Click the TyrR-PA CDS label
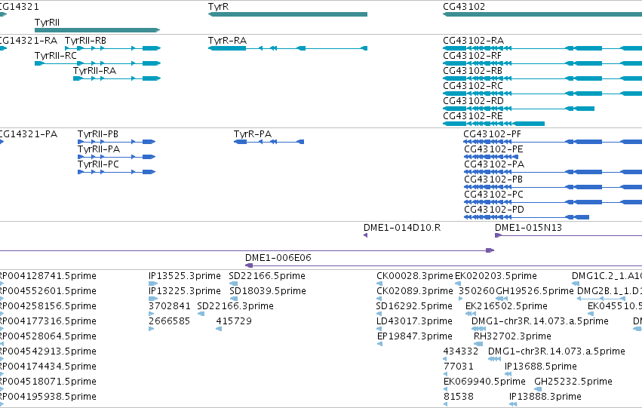Viewport: 642px width, 408px height. tap(253, 134)
